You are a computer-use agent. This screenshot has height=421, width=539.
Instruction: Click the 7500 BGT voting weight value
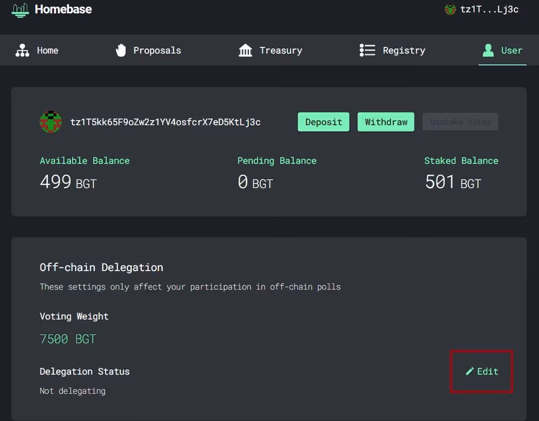point(68,339)
